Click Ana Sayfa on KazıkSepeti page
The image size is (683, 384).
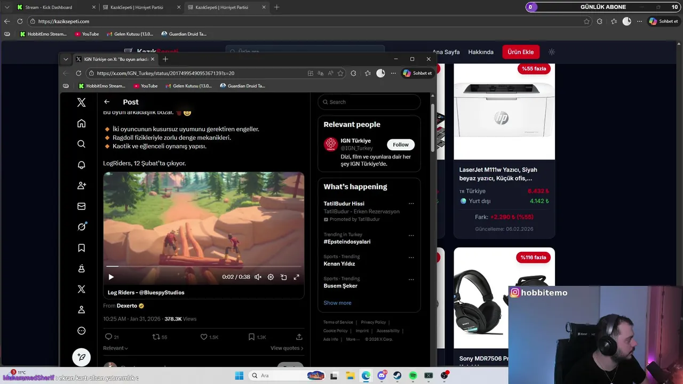tap(446, 52)
